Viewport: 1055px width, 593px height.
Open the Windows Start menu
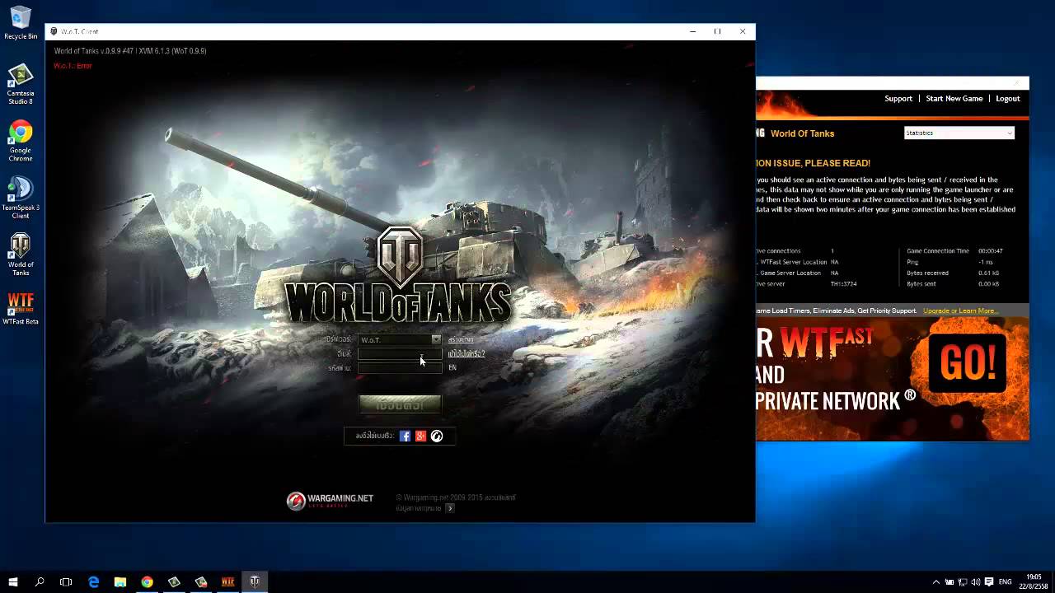[x=13, y=581]
